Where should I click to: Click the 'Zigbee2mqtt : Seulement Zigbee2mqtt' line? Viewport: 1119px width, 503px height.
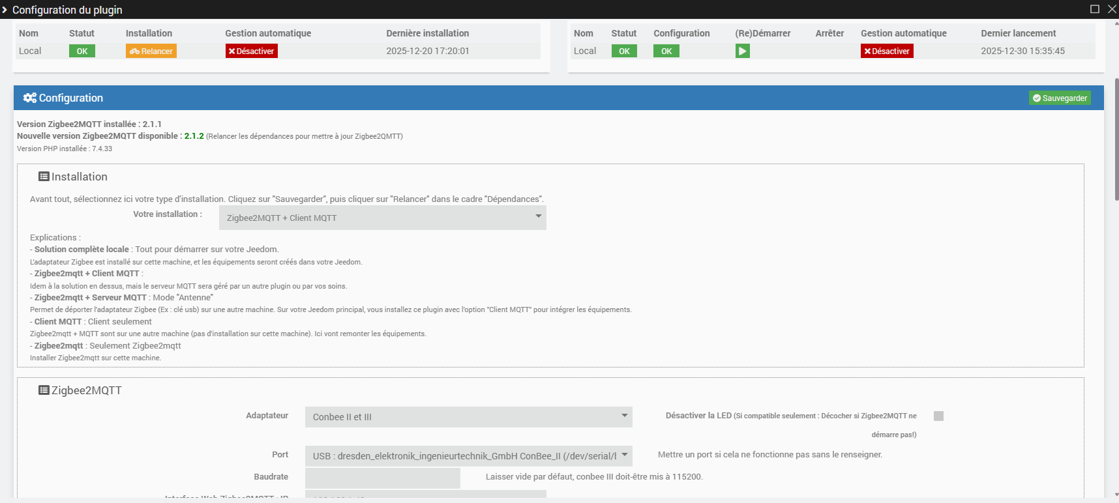[x=106, y=346]
